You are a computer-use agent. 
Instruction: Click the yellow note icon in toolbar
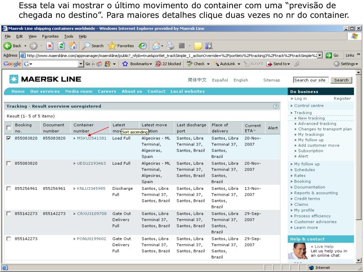click(198, 46)
